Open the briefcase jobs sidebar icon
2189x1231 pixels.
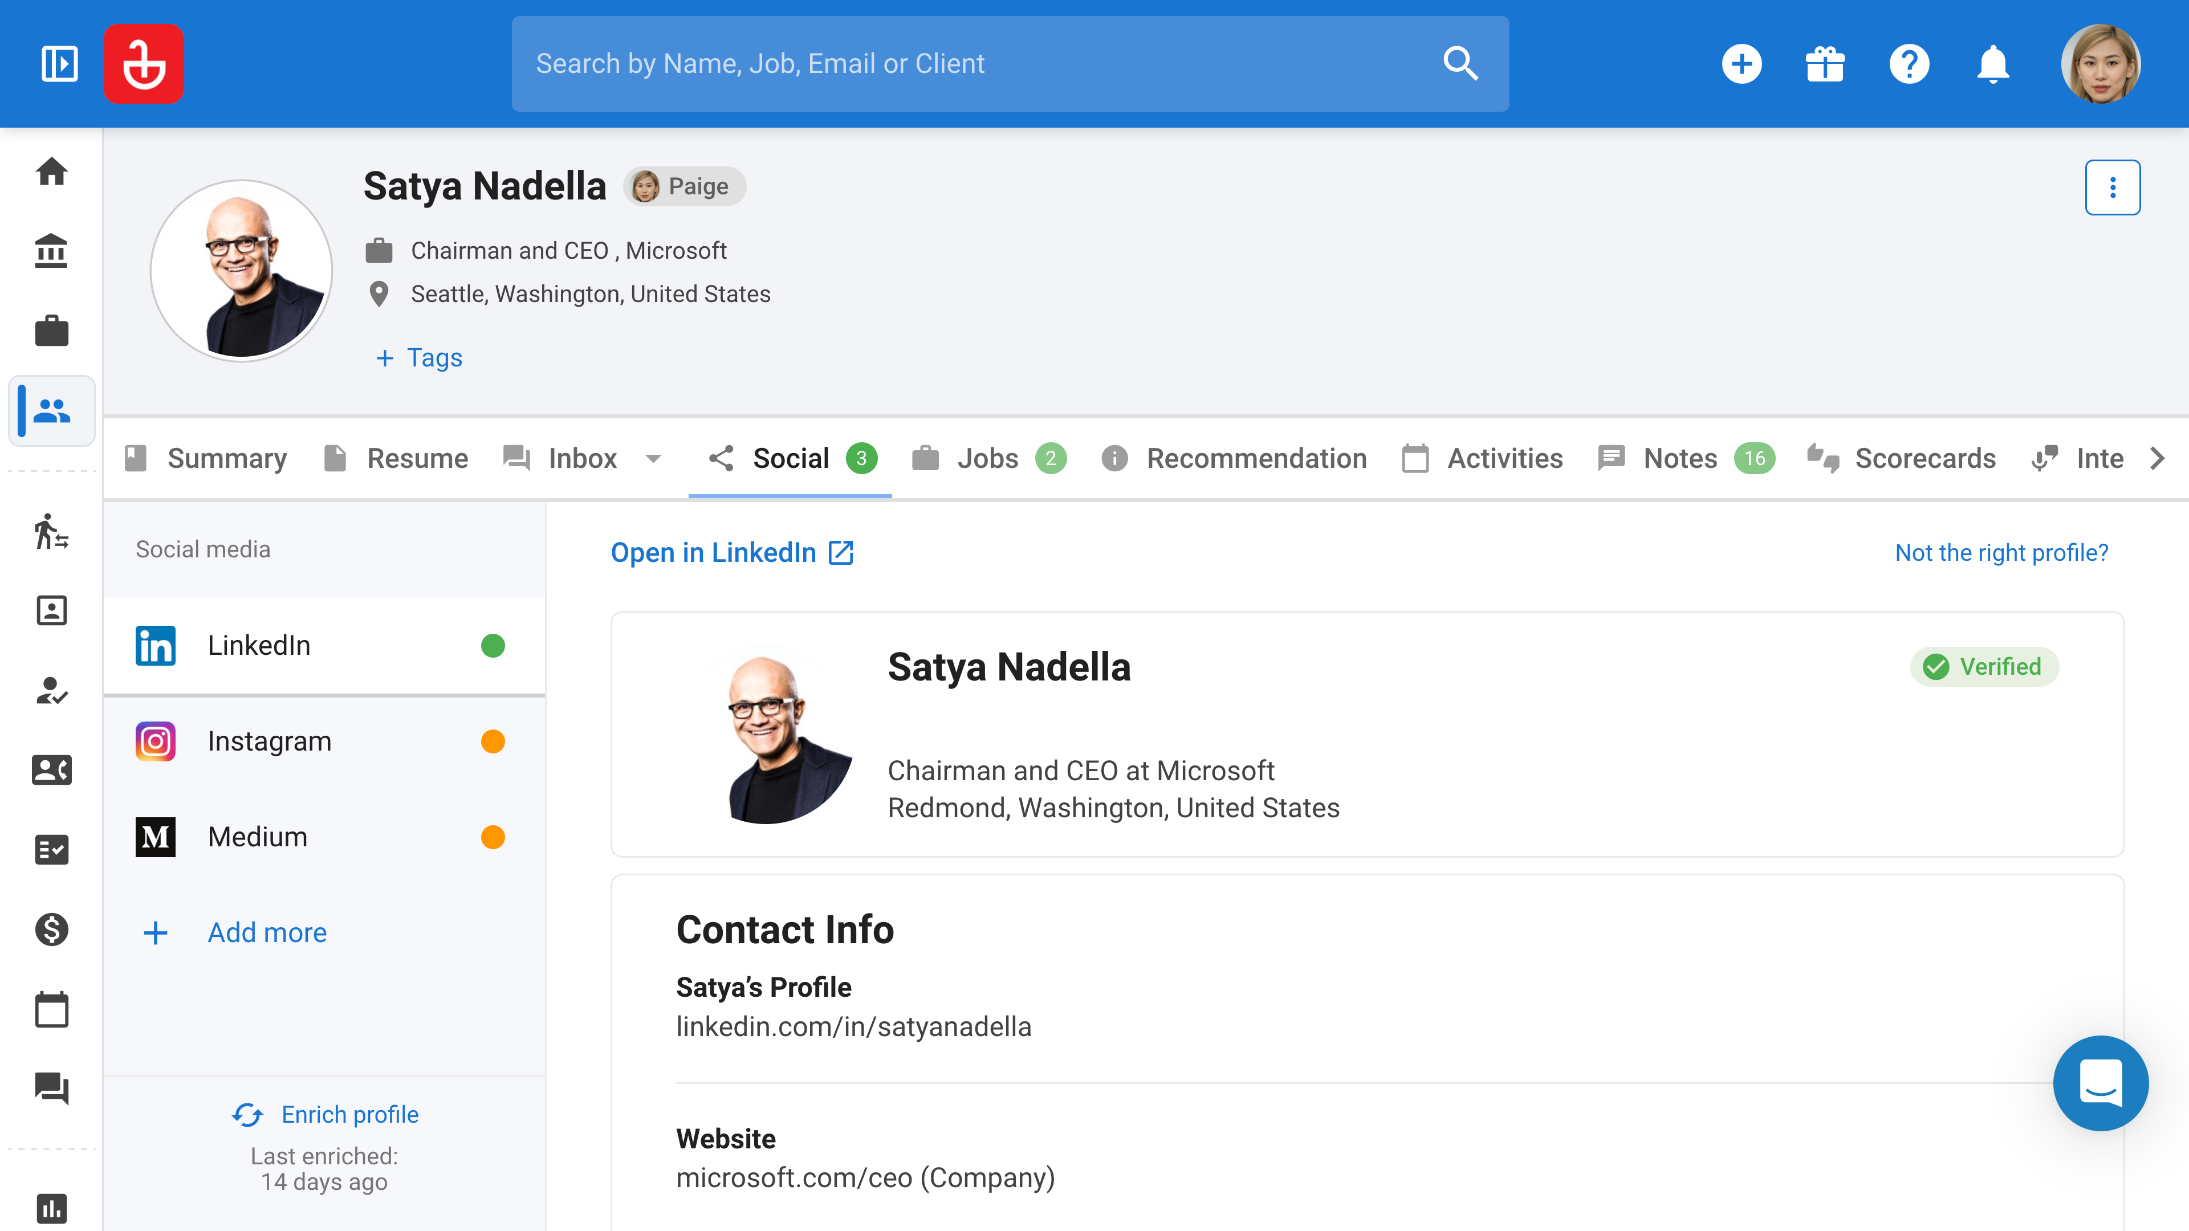point(52,331)
